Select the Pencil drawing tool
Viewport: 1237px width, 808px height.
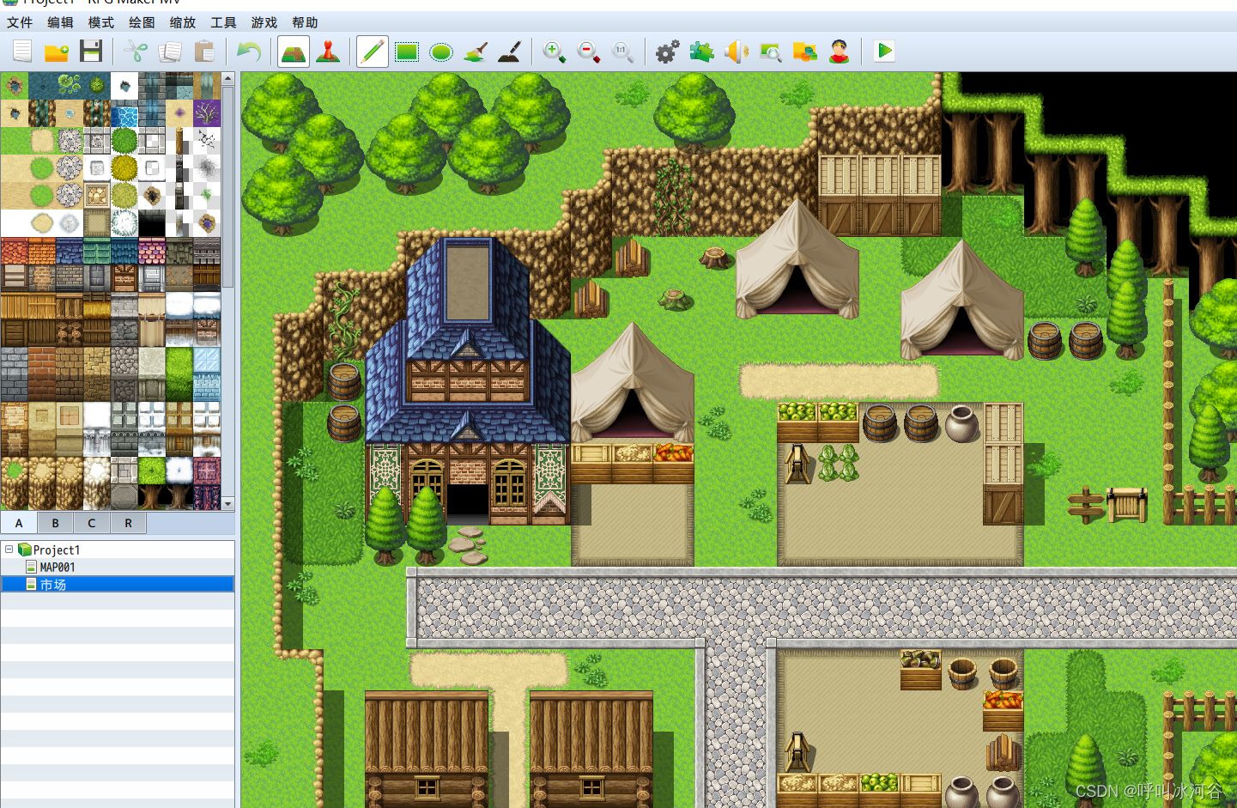tap(372, 52)
